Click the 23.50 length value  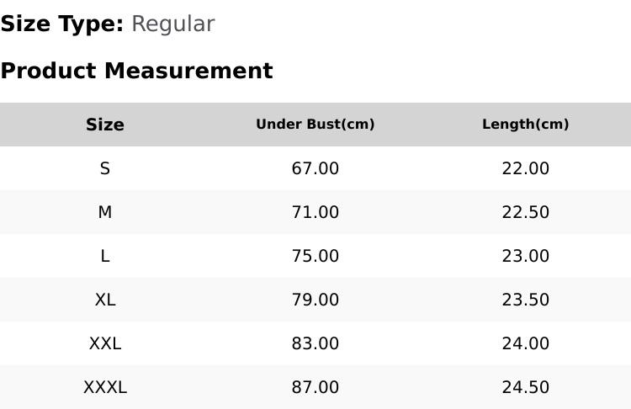[526, 300]
